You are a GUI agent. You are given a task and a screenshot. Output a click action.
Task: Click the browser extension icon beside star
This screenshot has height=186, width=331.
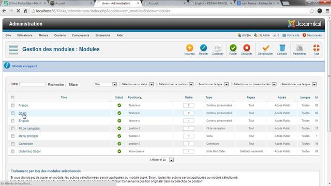pos(320,11)
